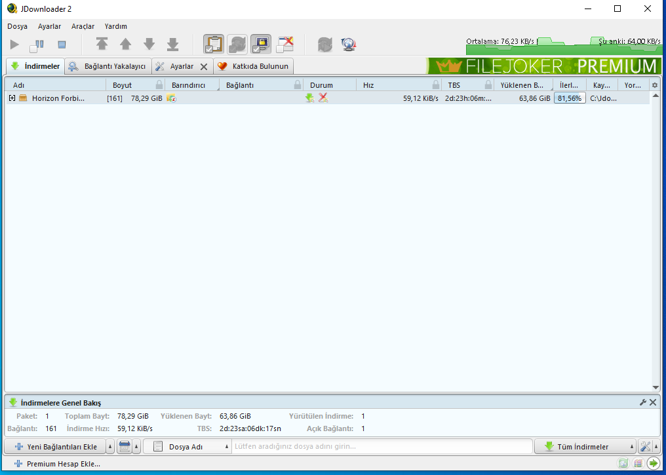Open the Araçlar menu
The width and height of the screenshot is (666, 475).
[83, 26]
